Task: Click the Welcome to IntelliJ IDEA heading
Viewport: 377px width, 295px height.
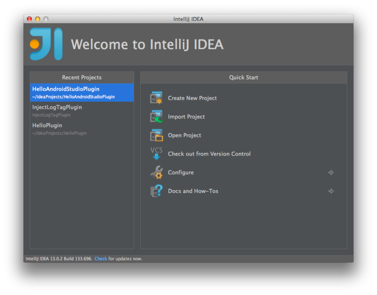Action: click(x=147, y=44)
